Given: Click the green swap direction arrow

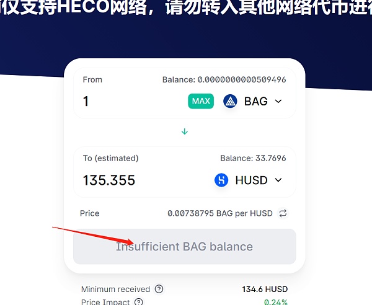Looking at the screenshot, I should pyautogui.click(x=185, y=131).
